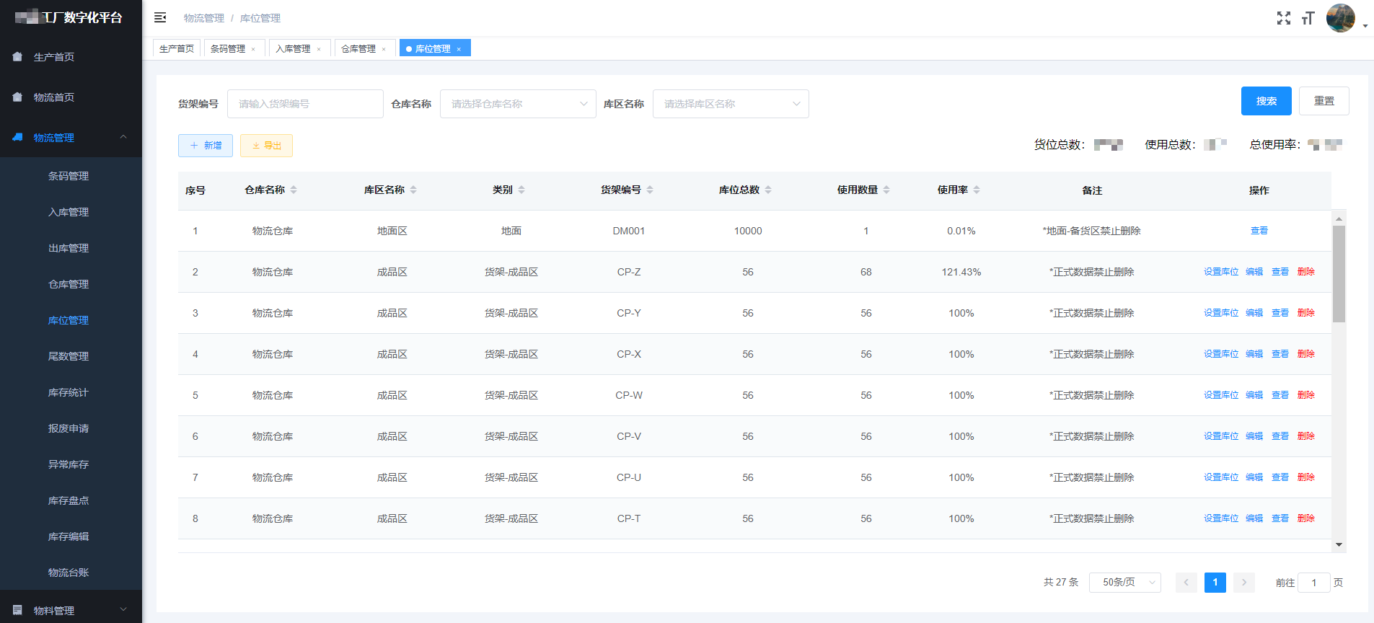Close the 条码管理 tab
The image size is (1374, 623).
pos(253,49)
